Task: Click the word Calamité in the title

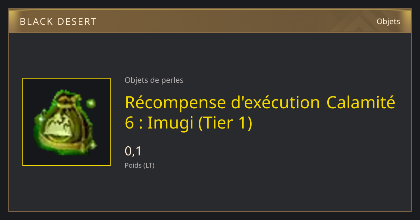Action: pos(361,103)
